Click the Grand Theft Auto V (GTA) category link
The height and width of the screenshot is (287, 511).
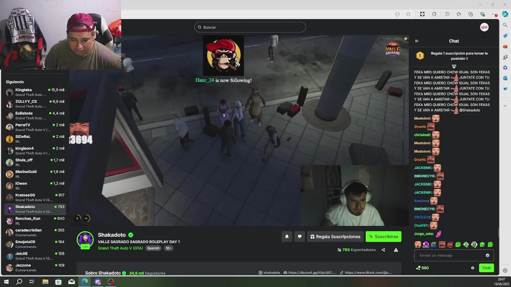tap(120, 248)
